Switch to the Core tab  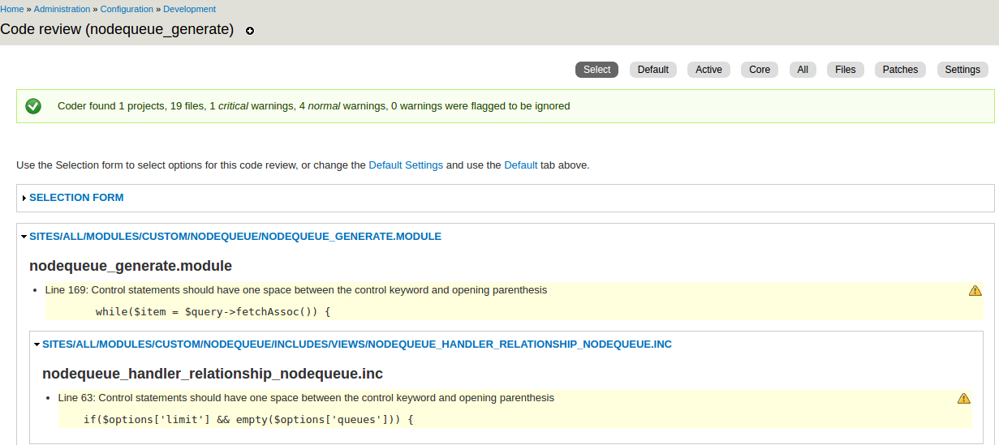pyautogui.click(x=759, y=70)
